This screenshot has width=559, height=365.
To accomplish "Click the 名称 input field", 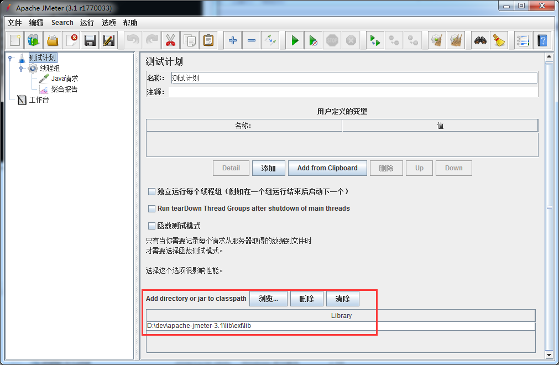I will [x=354, y=78].
